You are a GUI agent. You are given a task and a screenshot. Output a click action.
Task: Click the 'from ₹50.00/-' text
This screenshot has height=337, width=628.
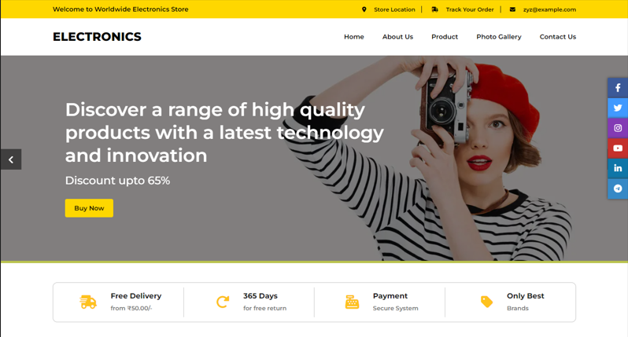pos(131,308)
